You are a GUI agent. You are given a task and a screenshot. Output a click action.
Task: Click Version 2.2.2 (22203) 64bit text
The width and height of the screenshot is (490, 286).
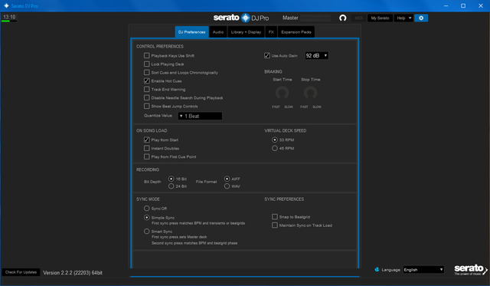pos(73,272)
